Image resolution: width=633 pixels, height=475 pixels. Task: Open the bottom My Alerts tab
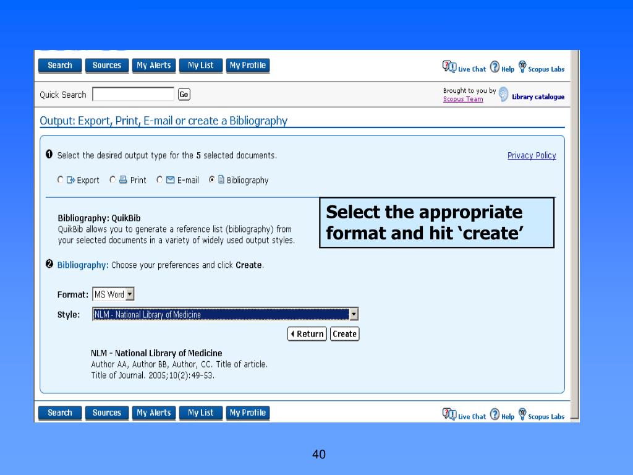[154, 413]
